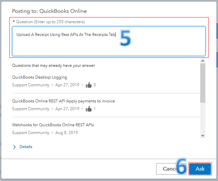Screen dimensions: 218x181
Task: Open the Details link
Action: 26,147
